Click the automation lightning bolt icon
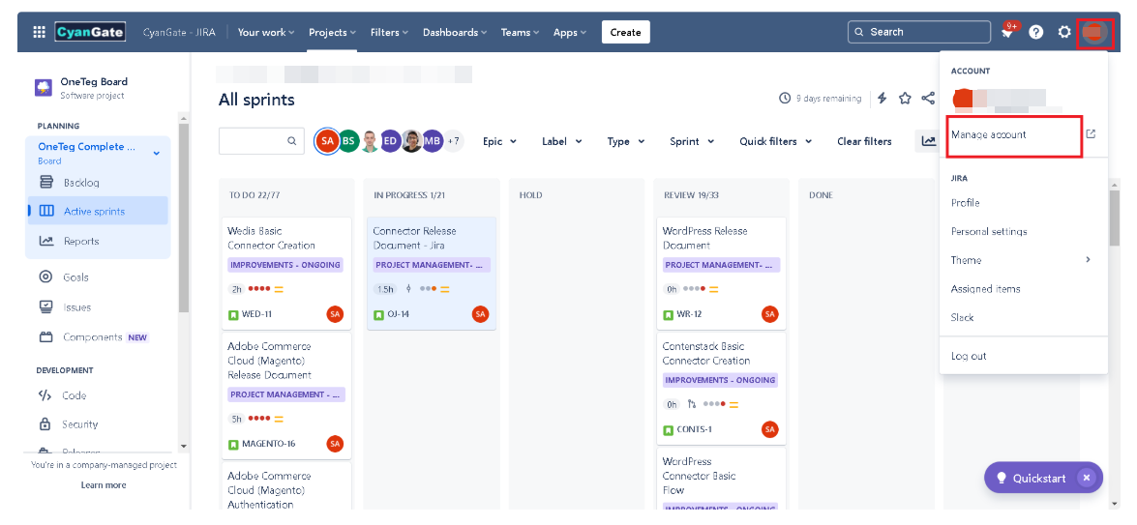The image size is (1137, 525). [x=882, y=98]
